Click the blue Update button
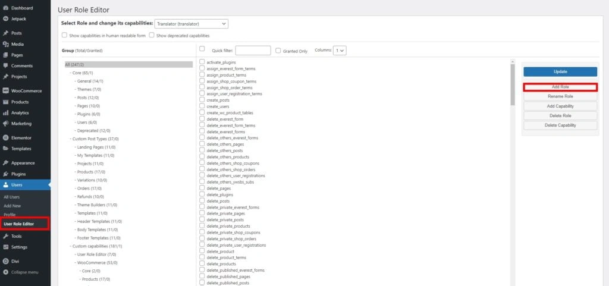Viewport: 609px width, 286px height. point(560,71)
